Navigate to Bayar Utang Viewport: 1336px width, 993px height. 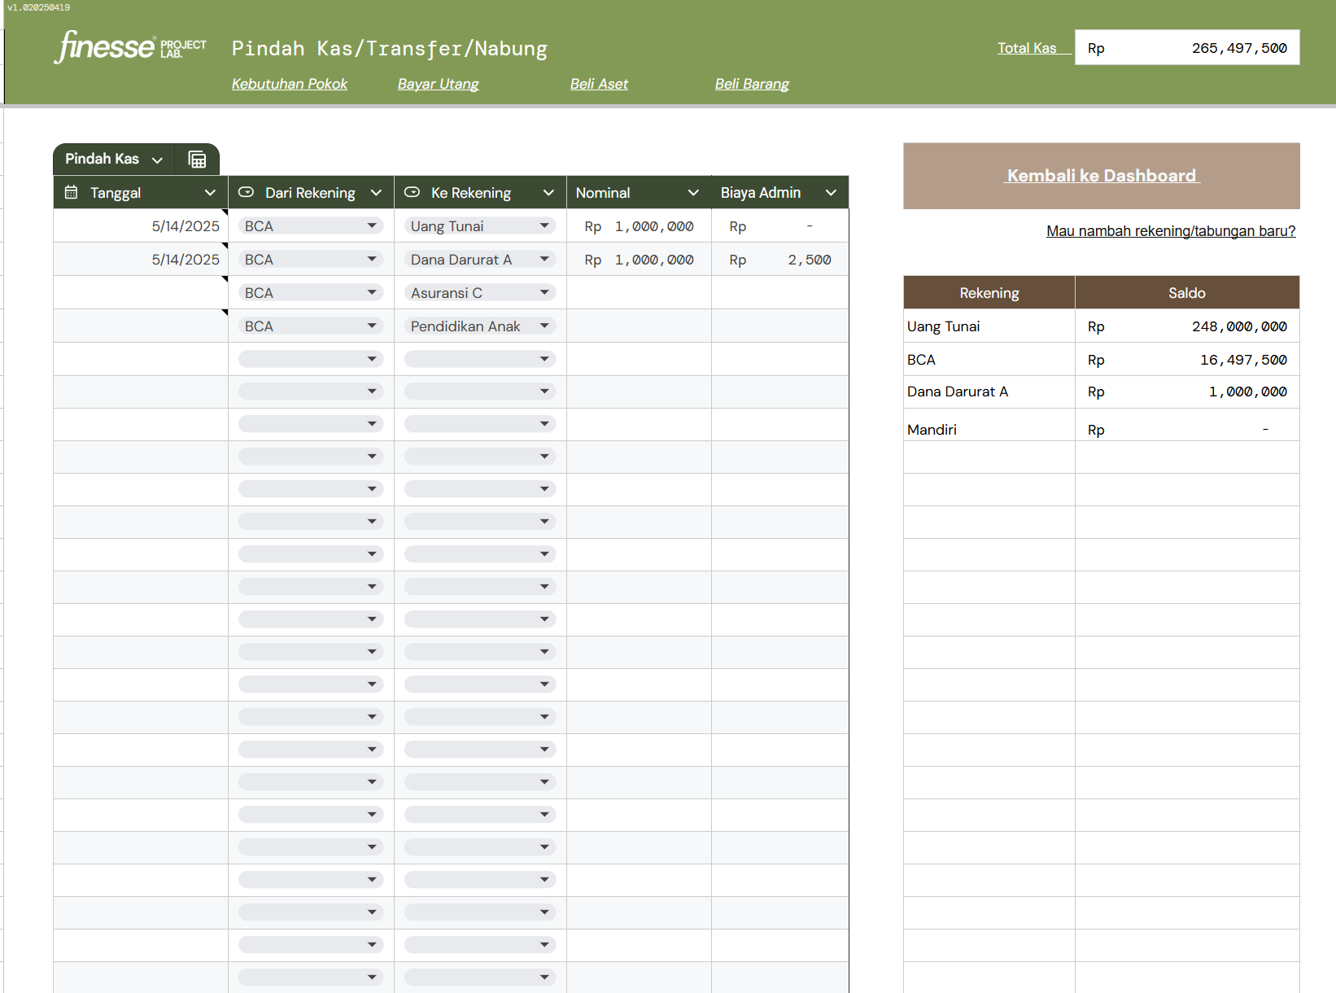click(x=438, y=84)
